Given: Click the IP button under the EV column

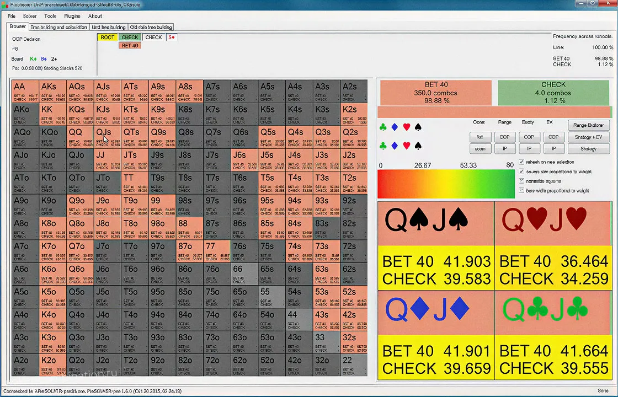Looking at the screenshot, I should (553, 149).
